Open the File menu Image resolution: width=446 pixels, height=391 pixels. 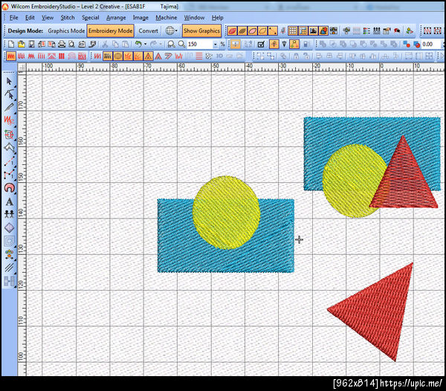tap(13, 18)
